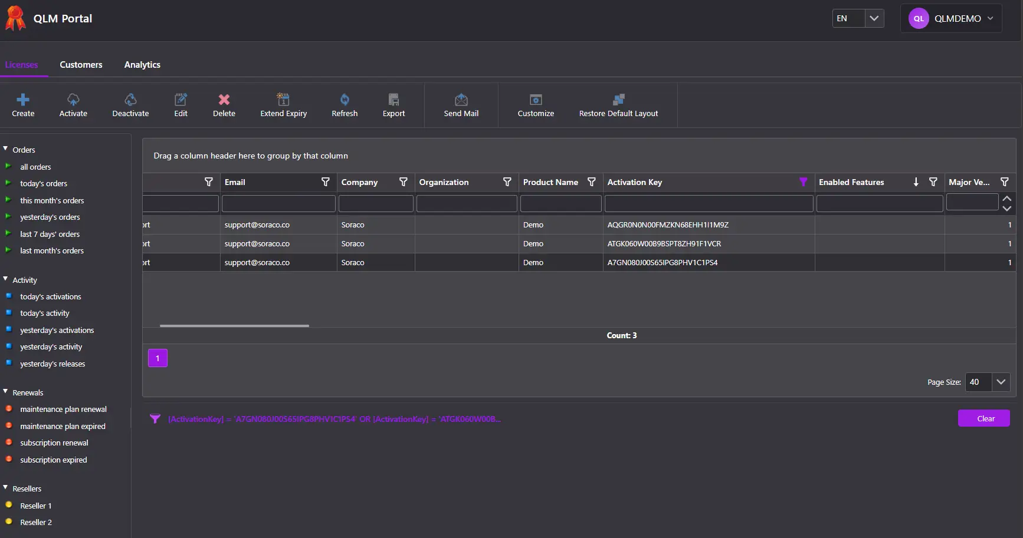The image size is (1023, 538).
Task: Click the down arrow beside filter row
Action: pos(1007,208)
